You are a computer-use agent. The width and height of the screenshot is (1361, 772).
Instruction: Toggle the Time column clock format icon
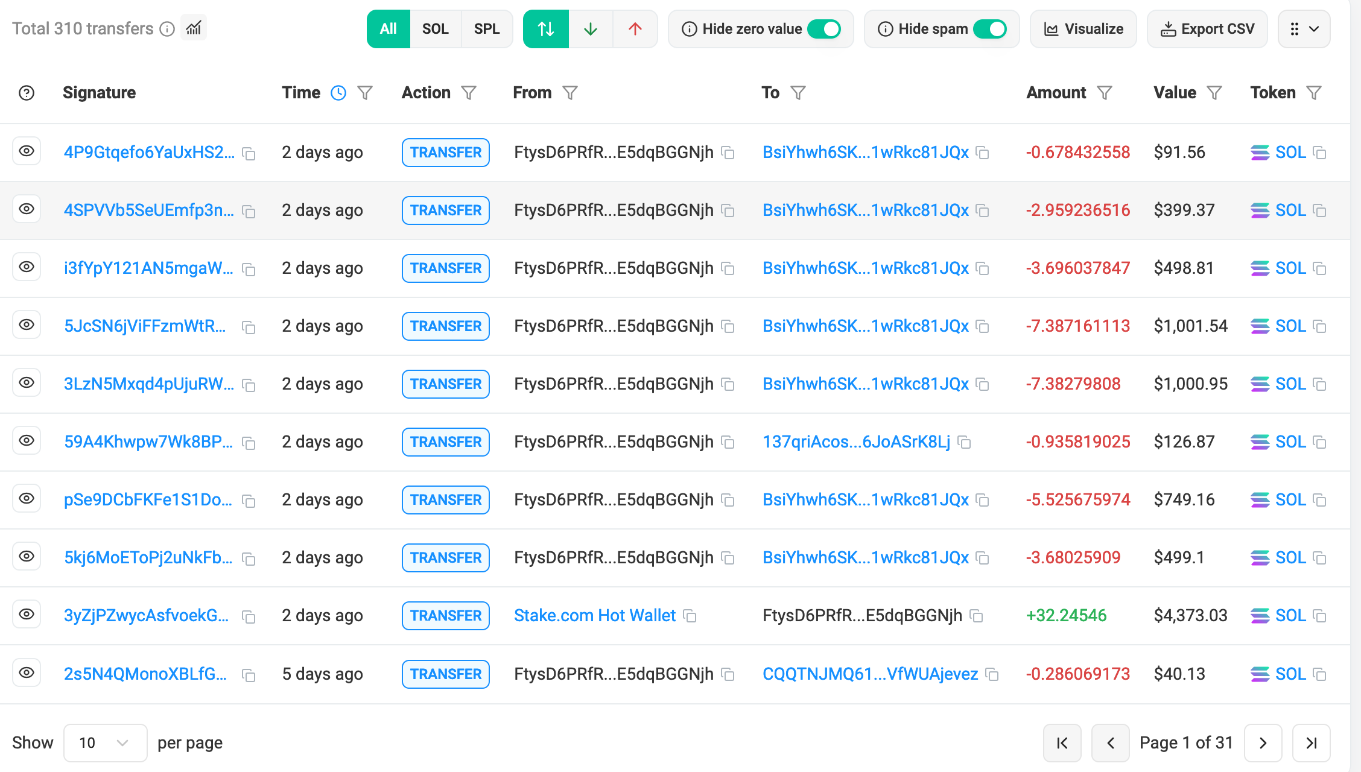coord(338,93)
